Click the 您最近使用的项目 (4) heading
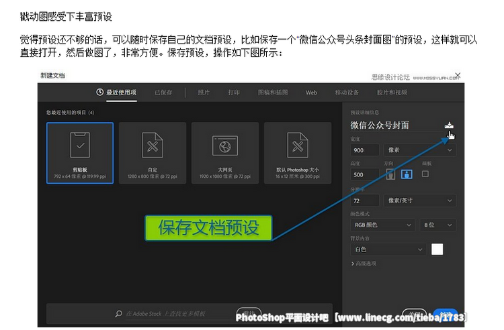 click(x=70, y=113)
